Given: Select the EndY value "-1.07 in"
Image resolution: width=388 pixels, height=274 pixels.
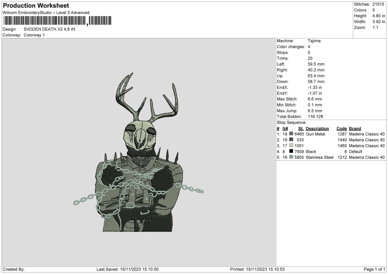Looking at the screenshot, I should [x=315, y=93].
